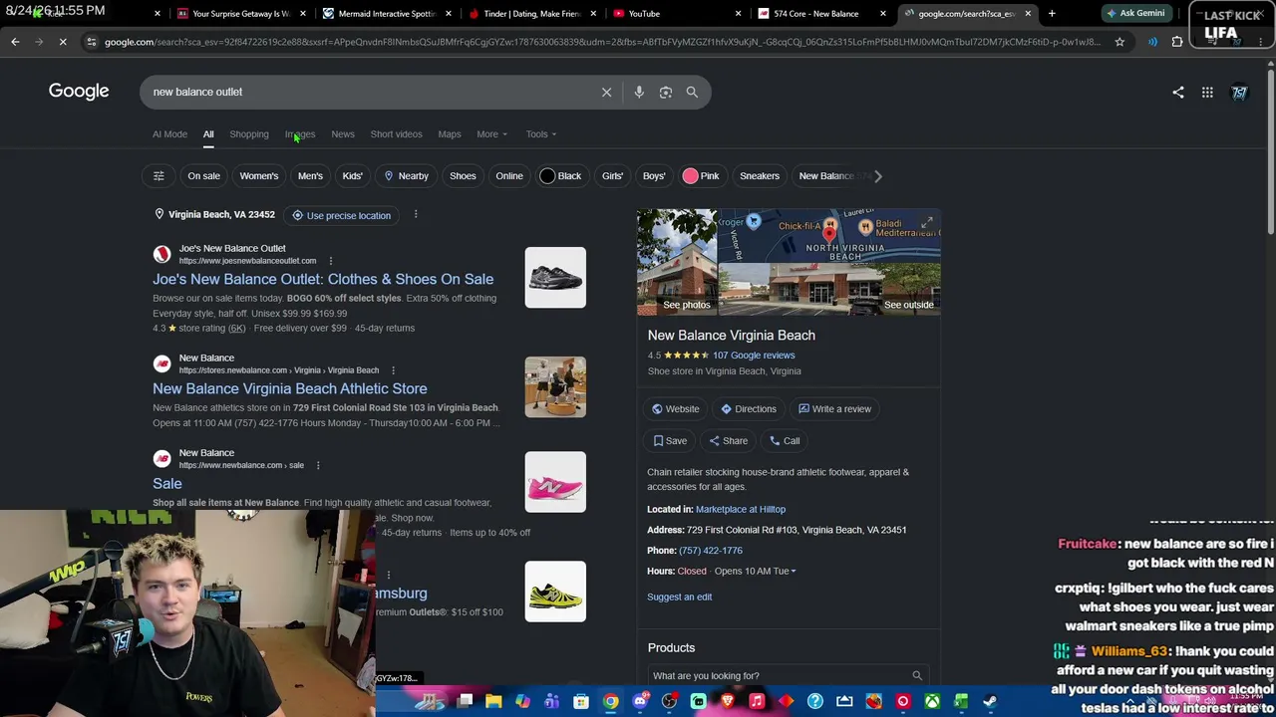Toggle the Shoes filter chip

(463, 176)
